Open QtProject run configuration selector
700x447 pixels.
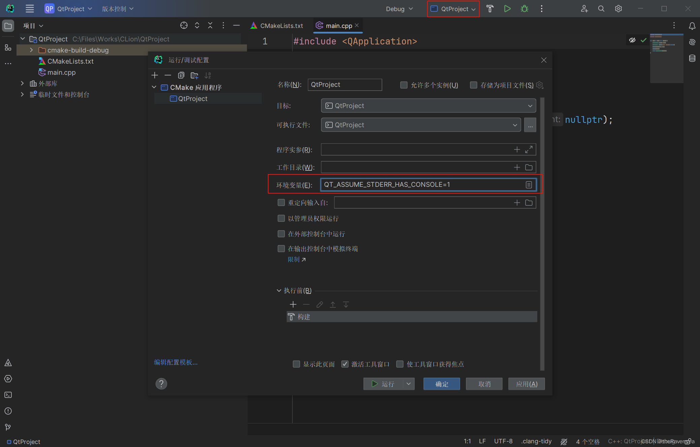click(x=453, y=9)
